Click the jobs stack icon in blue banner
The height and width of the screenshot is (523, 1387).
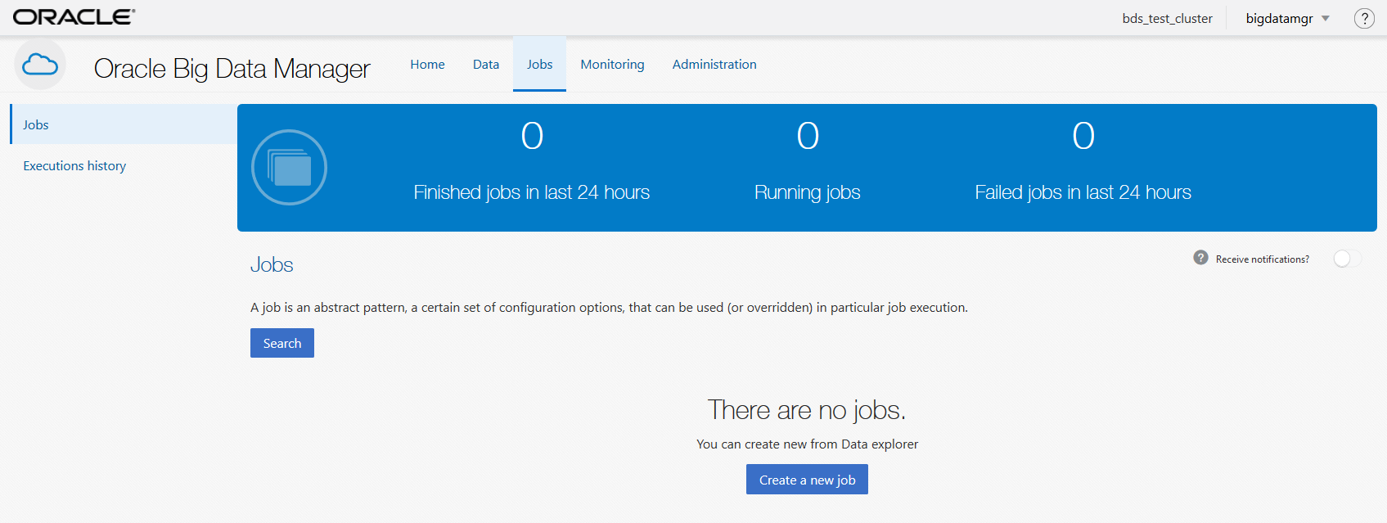click(x=290, y=168)
